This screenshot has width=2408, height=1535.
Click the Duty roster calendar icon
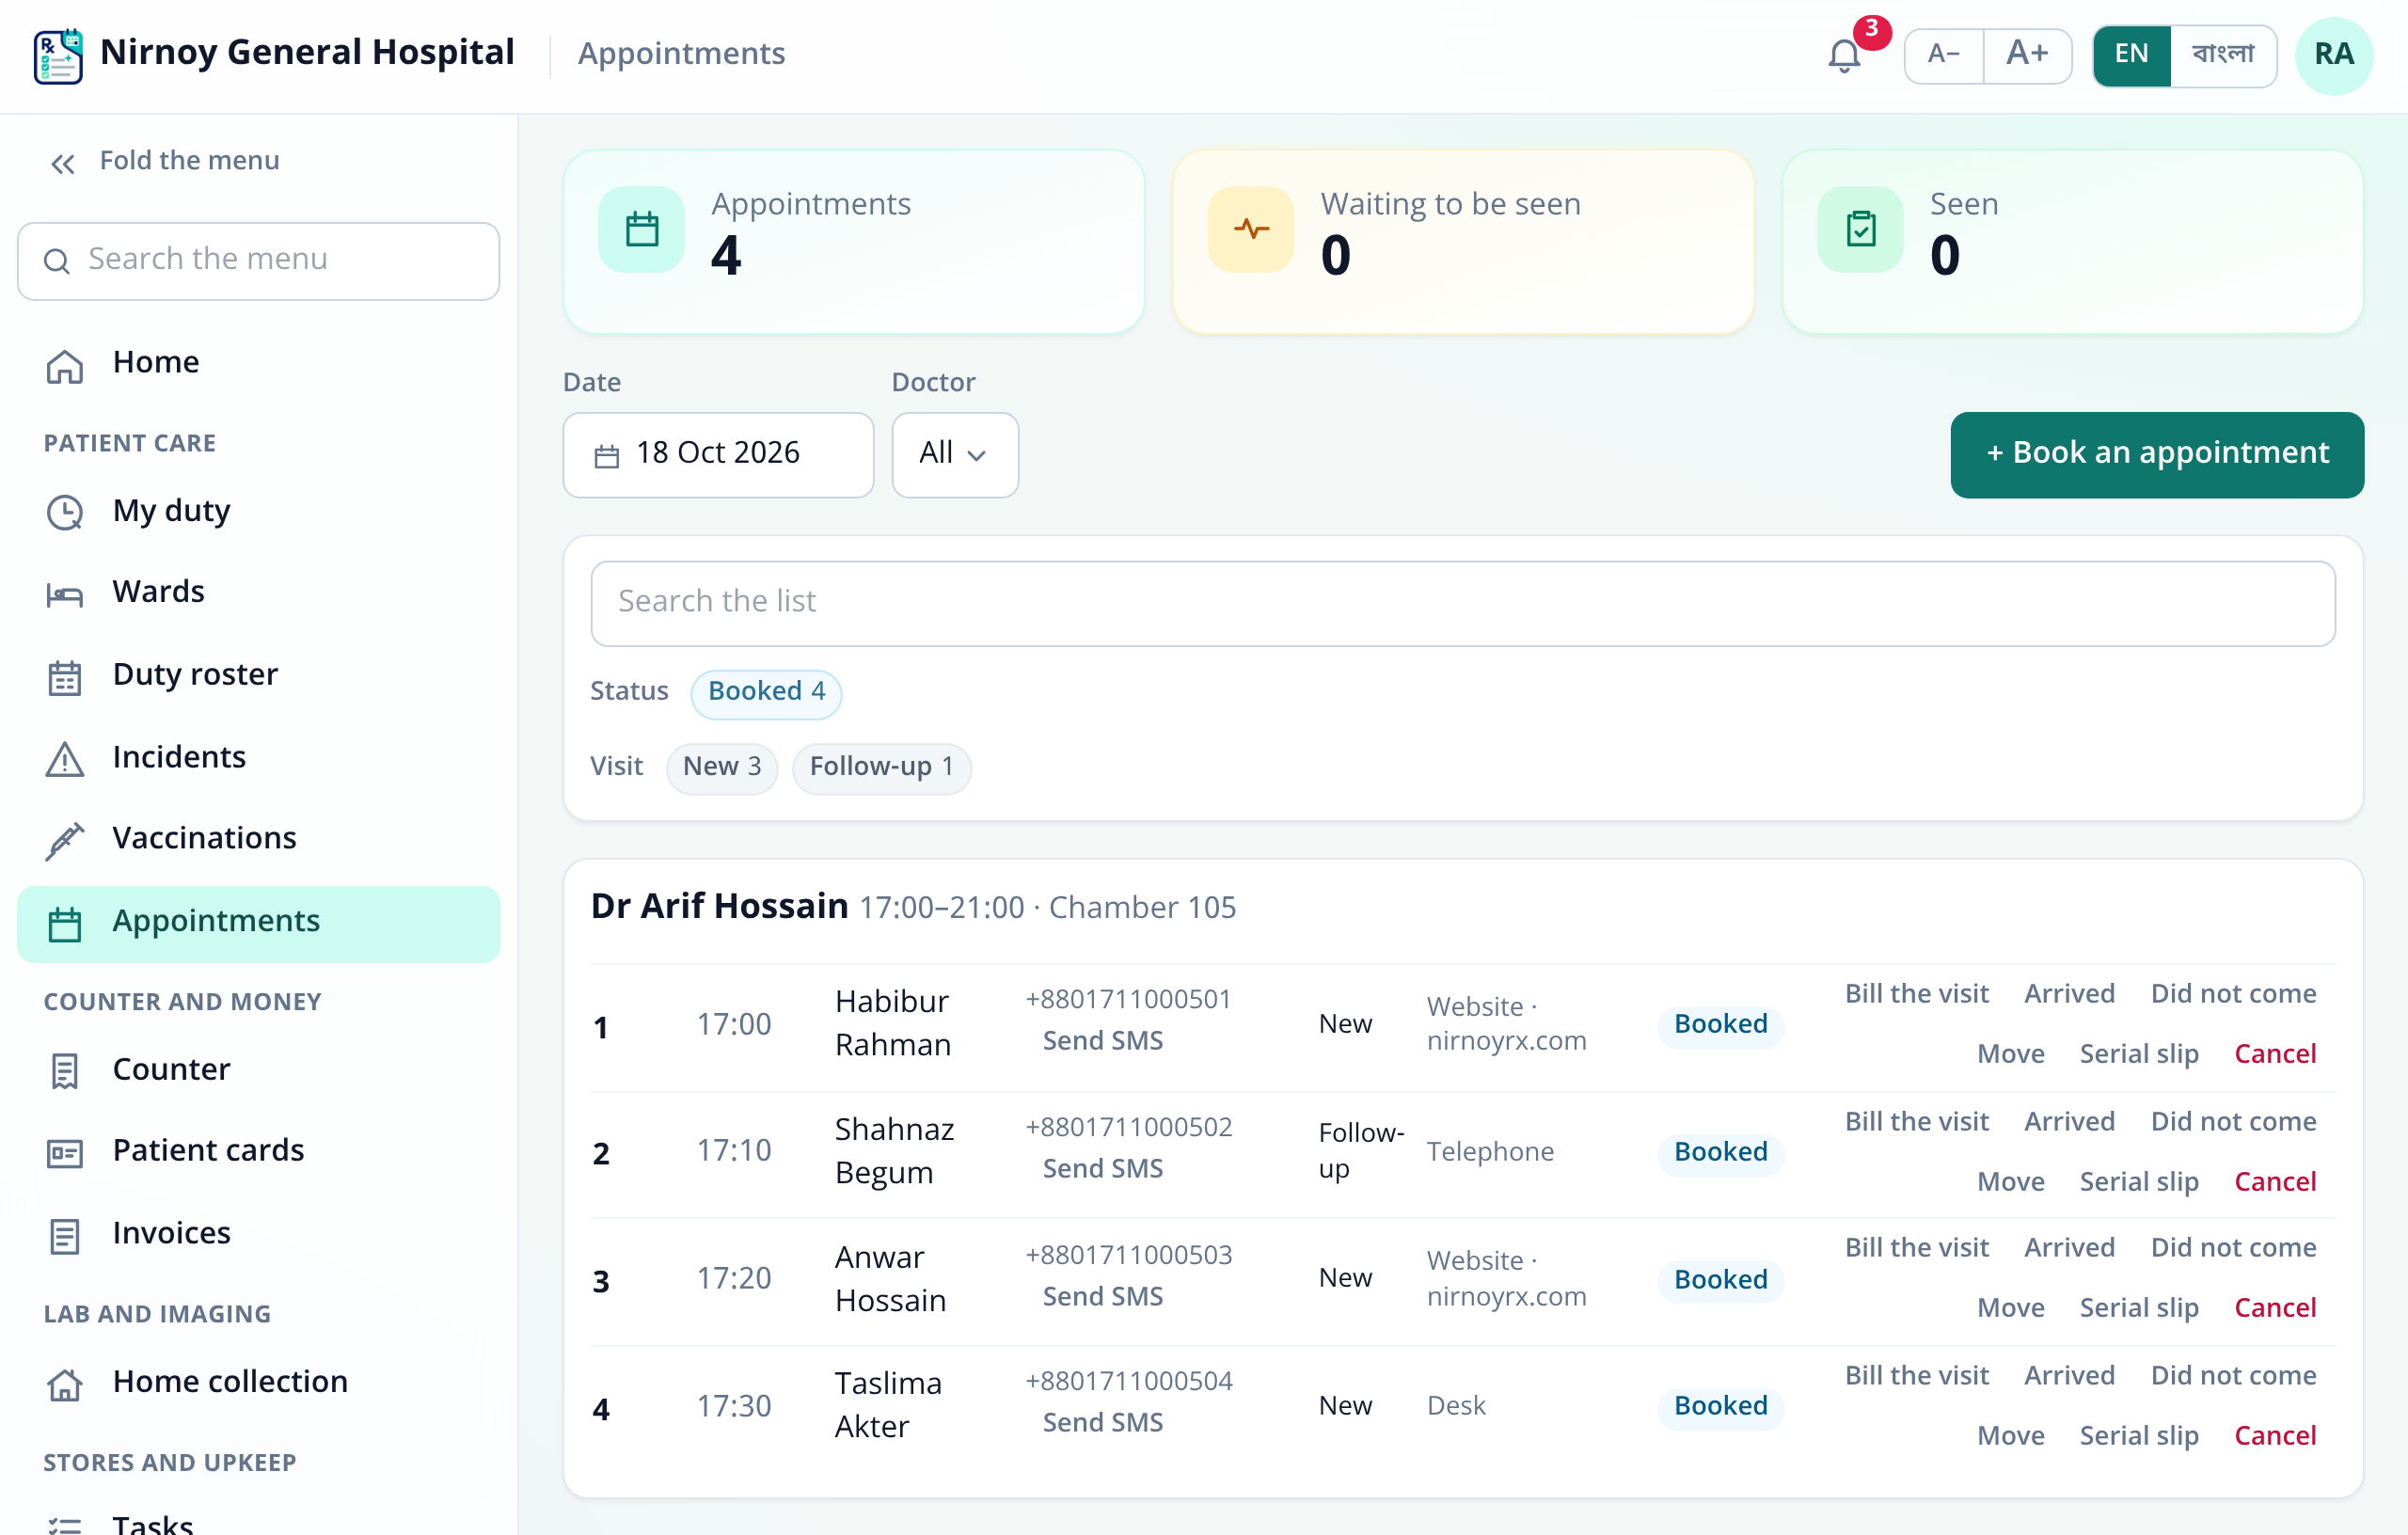[65, 677]
